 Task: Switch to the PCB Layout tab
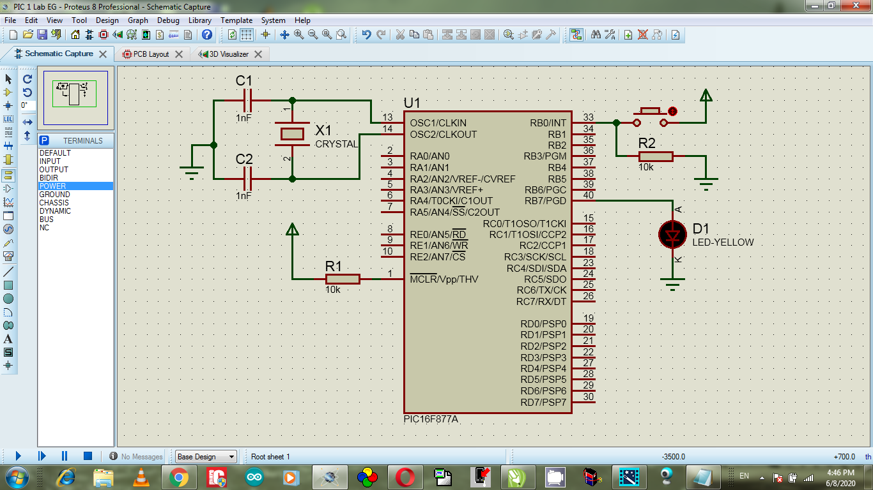click(x=151, y=54)
